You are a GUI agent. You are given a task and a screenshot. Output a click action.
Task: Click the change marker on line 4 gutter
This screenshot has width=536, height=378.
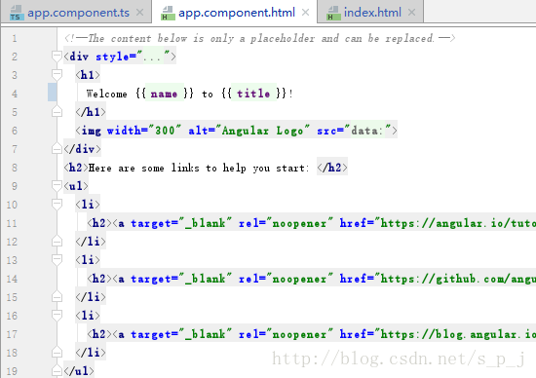[x=53, y=92]
